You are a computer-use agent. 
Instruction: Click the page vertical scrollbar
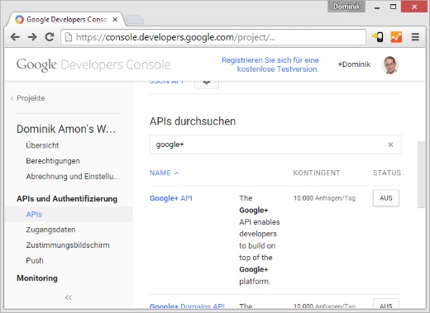pos(422,174)
